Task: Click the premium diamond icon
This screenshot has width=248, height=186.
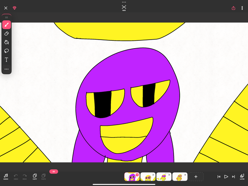Action: tap(15, 8)
